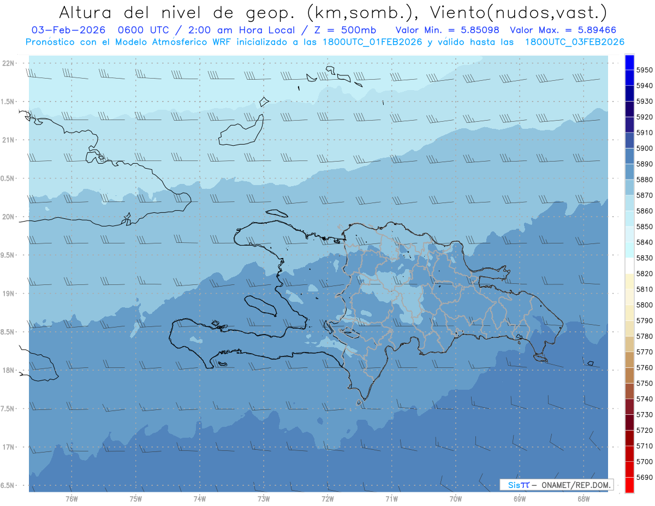Select the date text '03-Feb-2026'
Screen dimensions: 655x506
tap(68, 31)
